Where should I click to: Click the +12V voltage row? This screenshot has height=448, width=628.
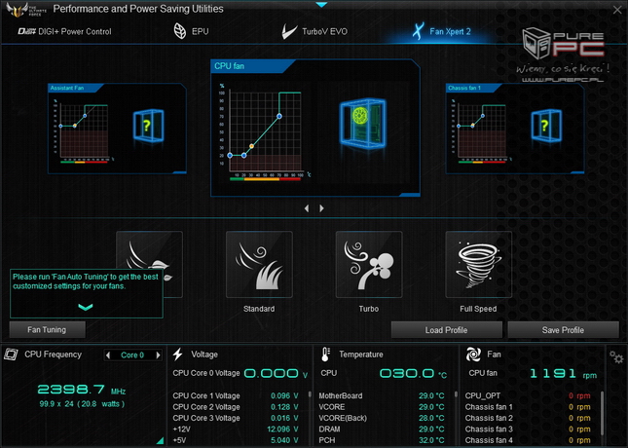pyautogui.click(x=237, y=429)
